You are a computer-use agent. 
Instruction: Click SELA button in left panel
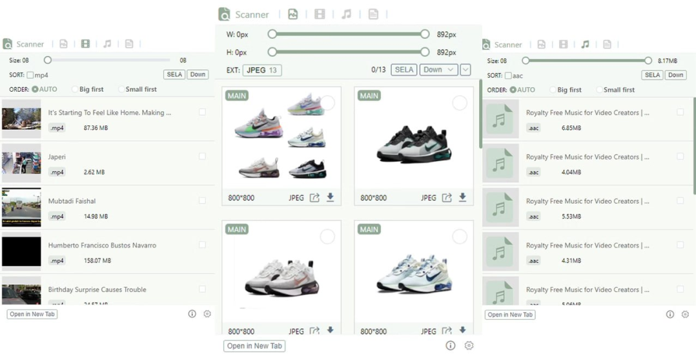[x=174, y=74]
